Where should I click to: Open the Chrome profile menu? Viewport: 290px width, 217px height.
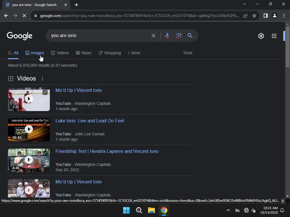(275, 16)
